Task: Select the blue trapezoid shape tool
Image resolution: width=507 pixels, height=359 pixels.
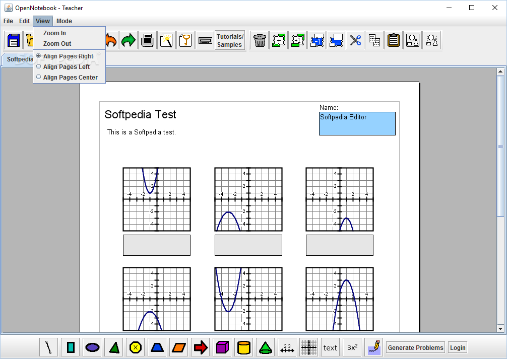Action: [157, 347]
